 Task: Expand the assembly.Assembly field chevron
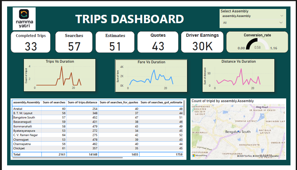(281, 16)
